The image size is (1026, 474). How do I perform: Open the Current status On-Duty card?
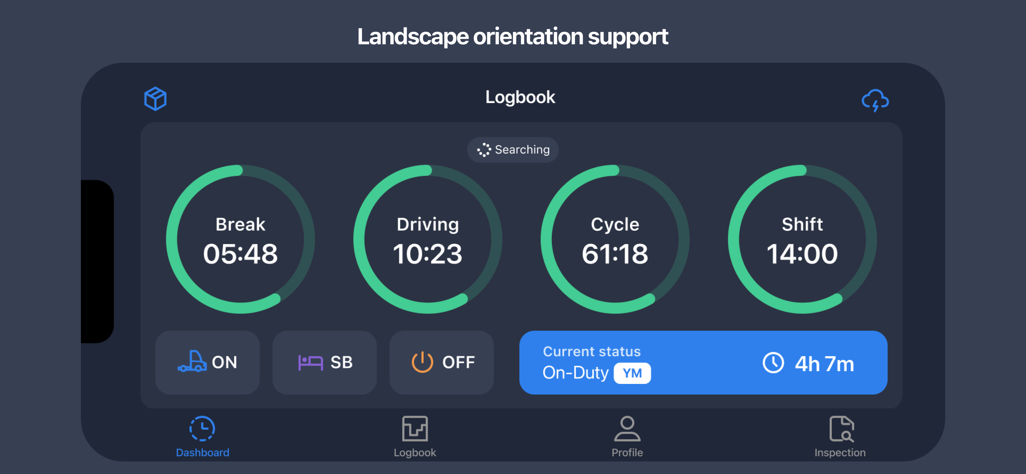(x=703, y=363)
